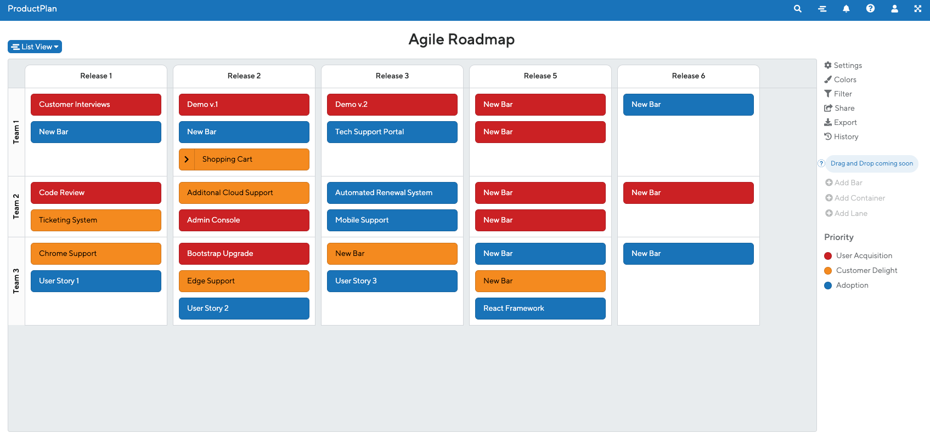The width and height of the screenshot is (930, 439).
Task: Click the Settings gear icon
Action: coord(828,65)
